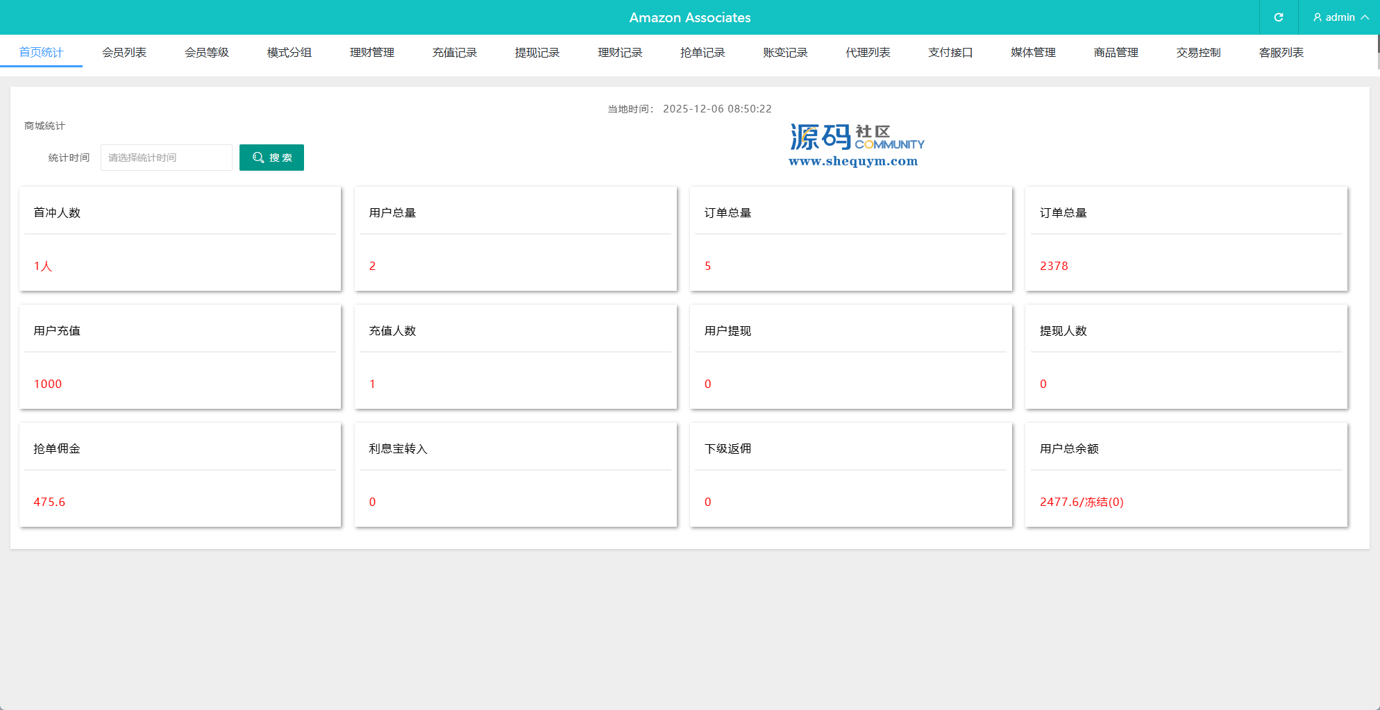This screenshot has height=710, width=1380.
Task: Click the 用户总余额 statistics card
Action: 1186,475
